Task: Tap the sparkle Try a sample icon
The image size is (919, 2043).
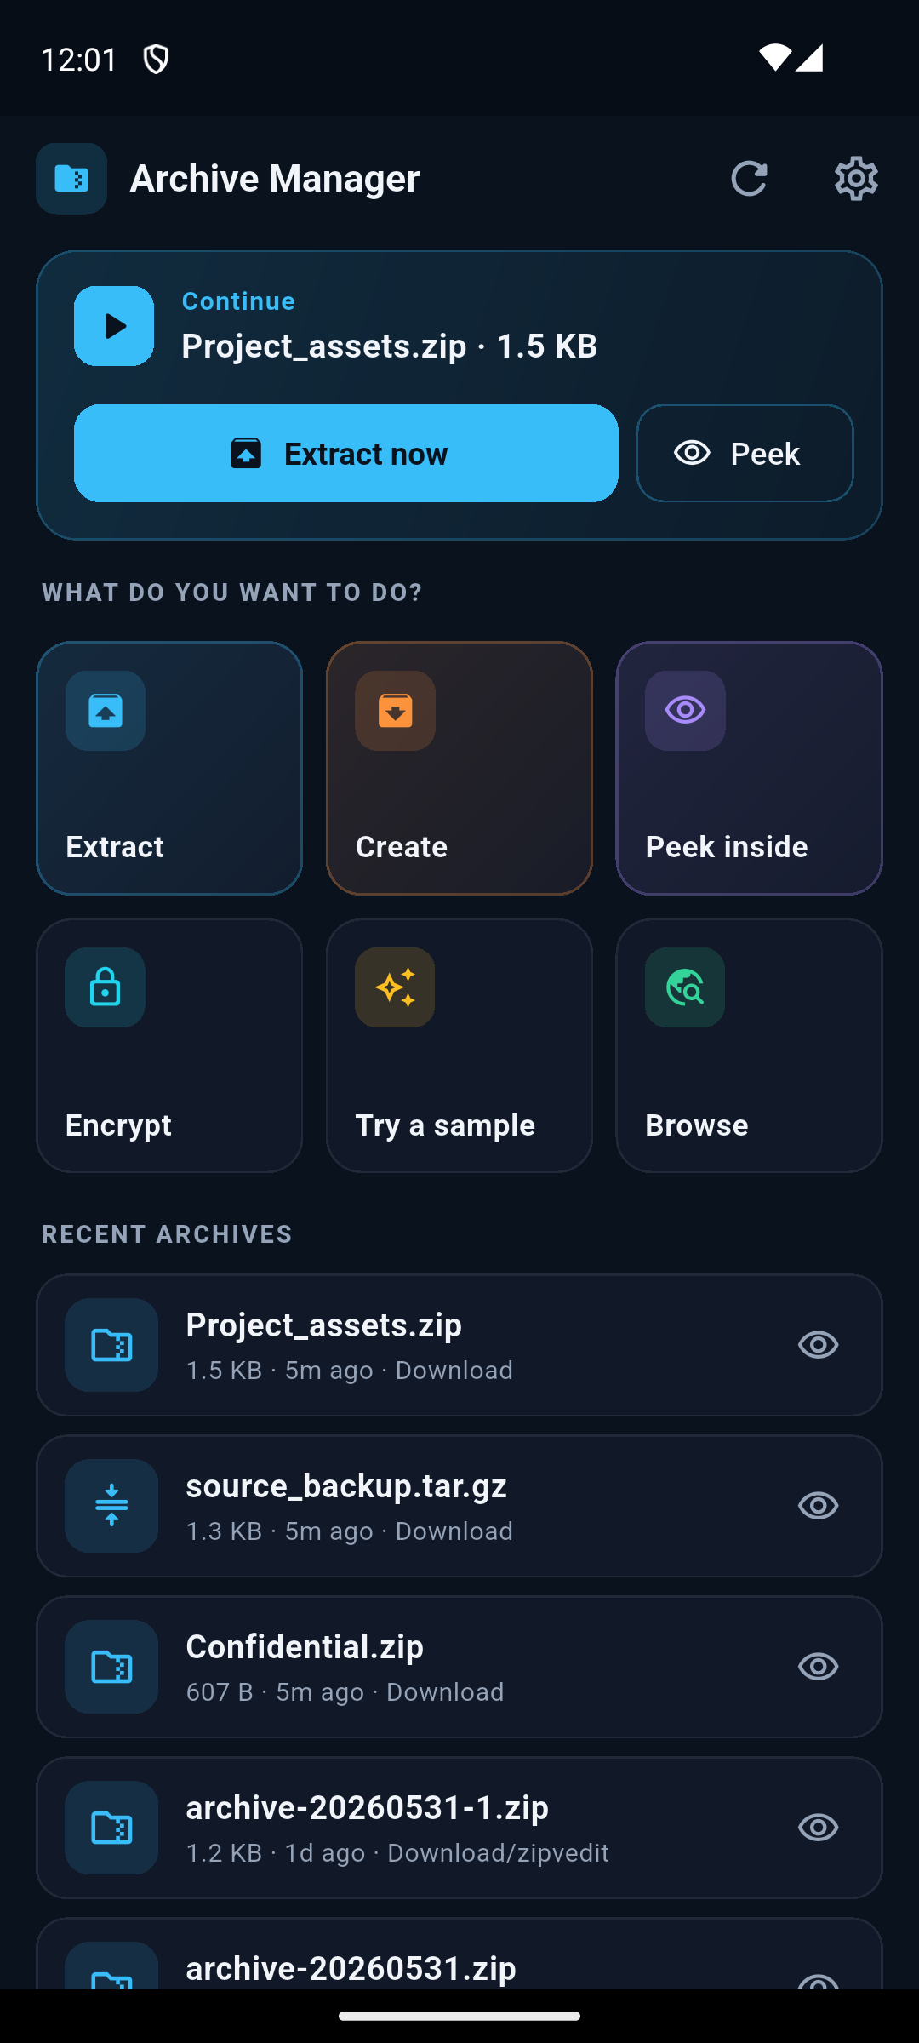Action: 396,987
